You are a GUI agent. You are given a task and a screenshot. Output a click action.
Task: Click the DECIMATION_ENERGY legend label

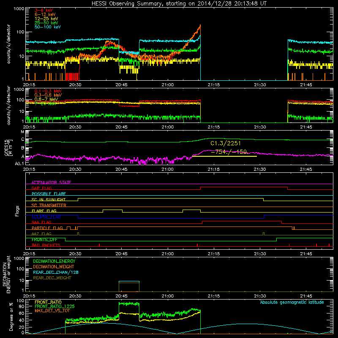click(x=54, y=261)
